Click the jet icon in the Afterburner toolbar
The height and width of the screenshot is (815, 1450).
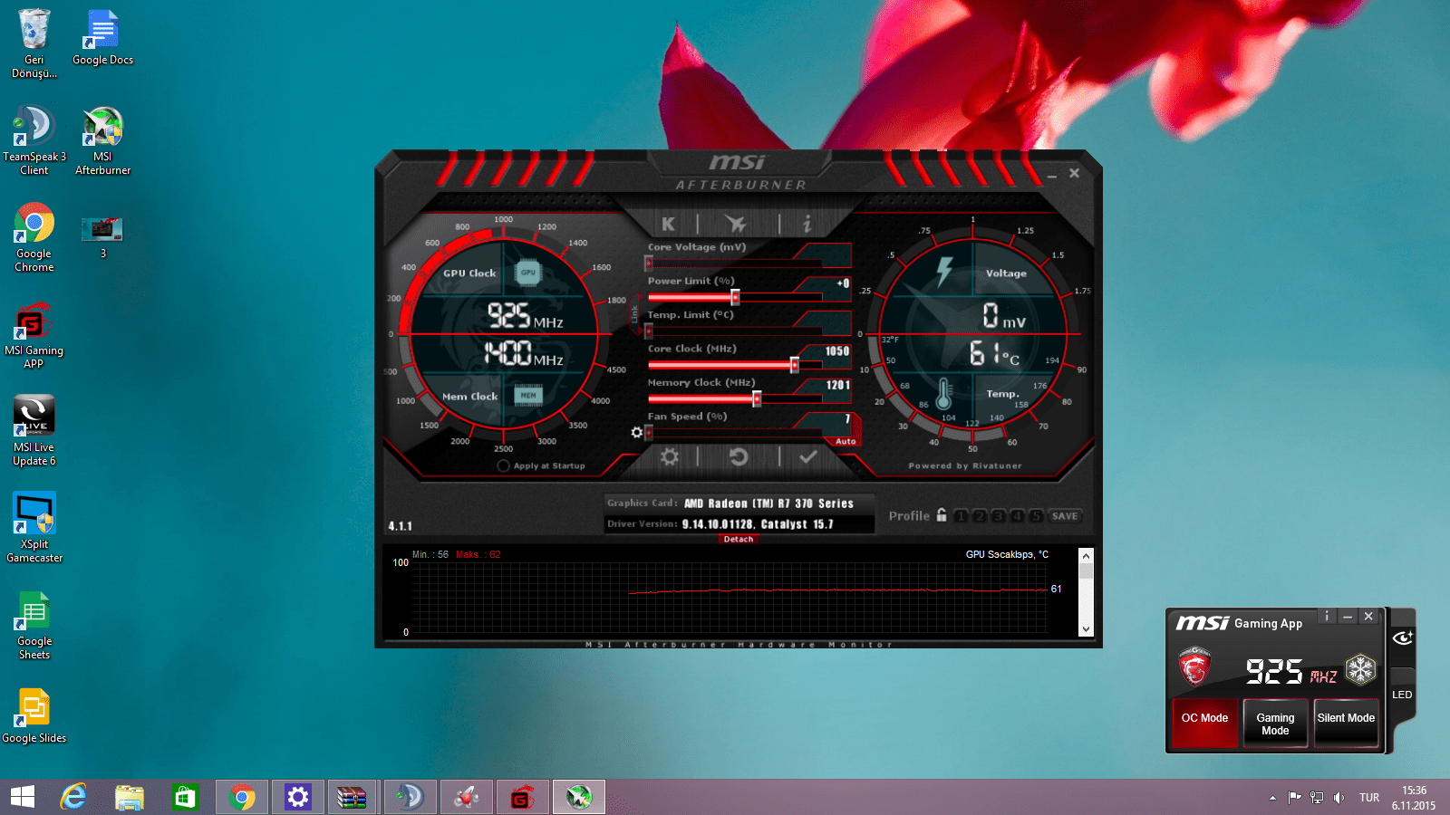[736, 223]
